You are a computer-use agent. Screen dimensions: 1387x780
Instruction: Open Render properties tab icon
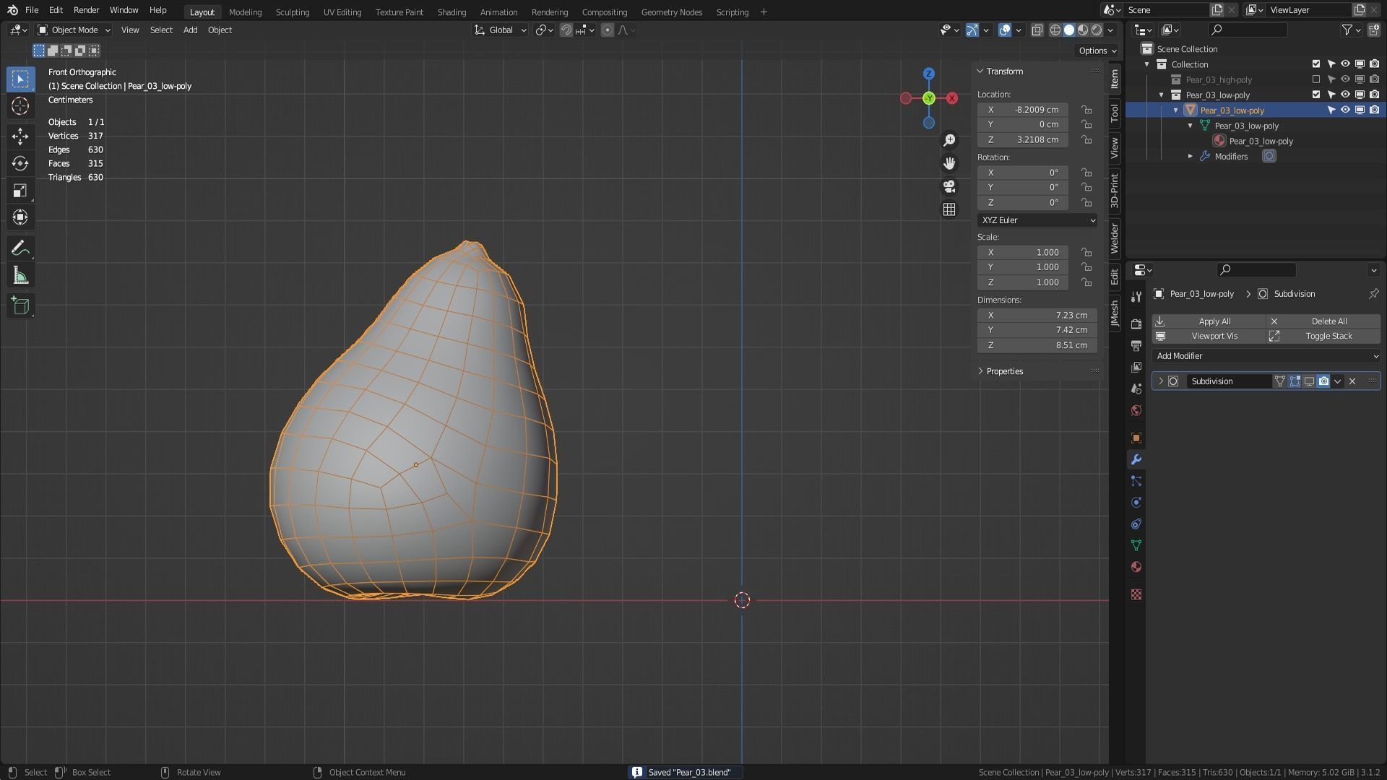[x=1136, y=324]
